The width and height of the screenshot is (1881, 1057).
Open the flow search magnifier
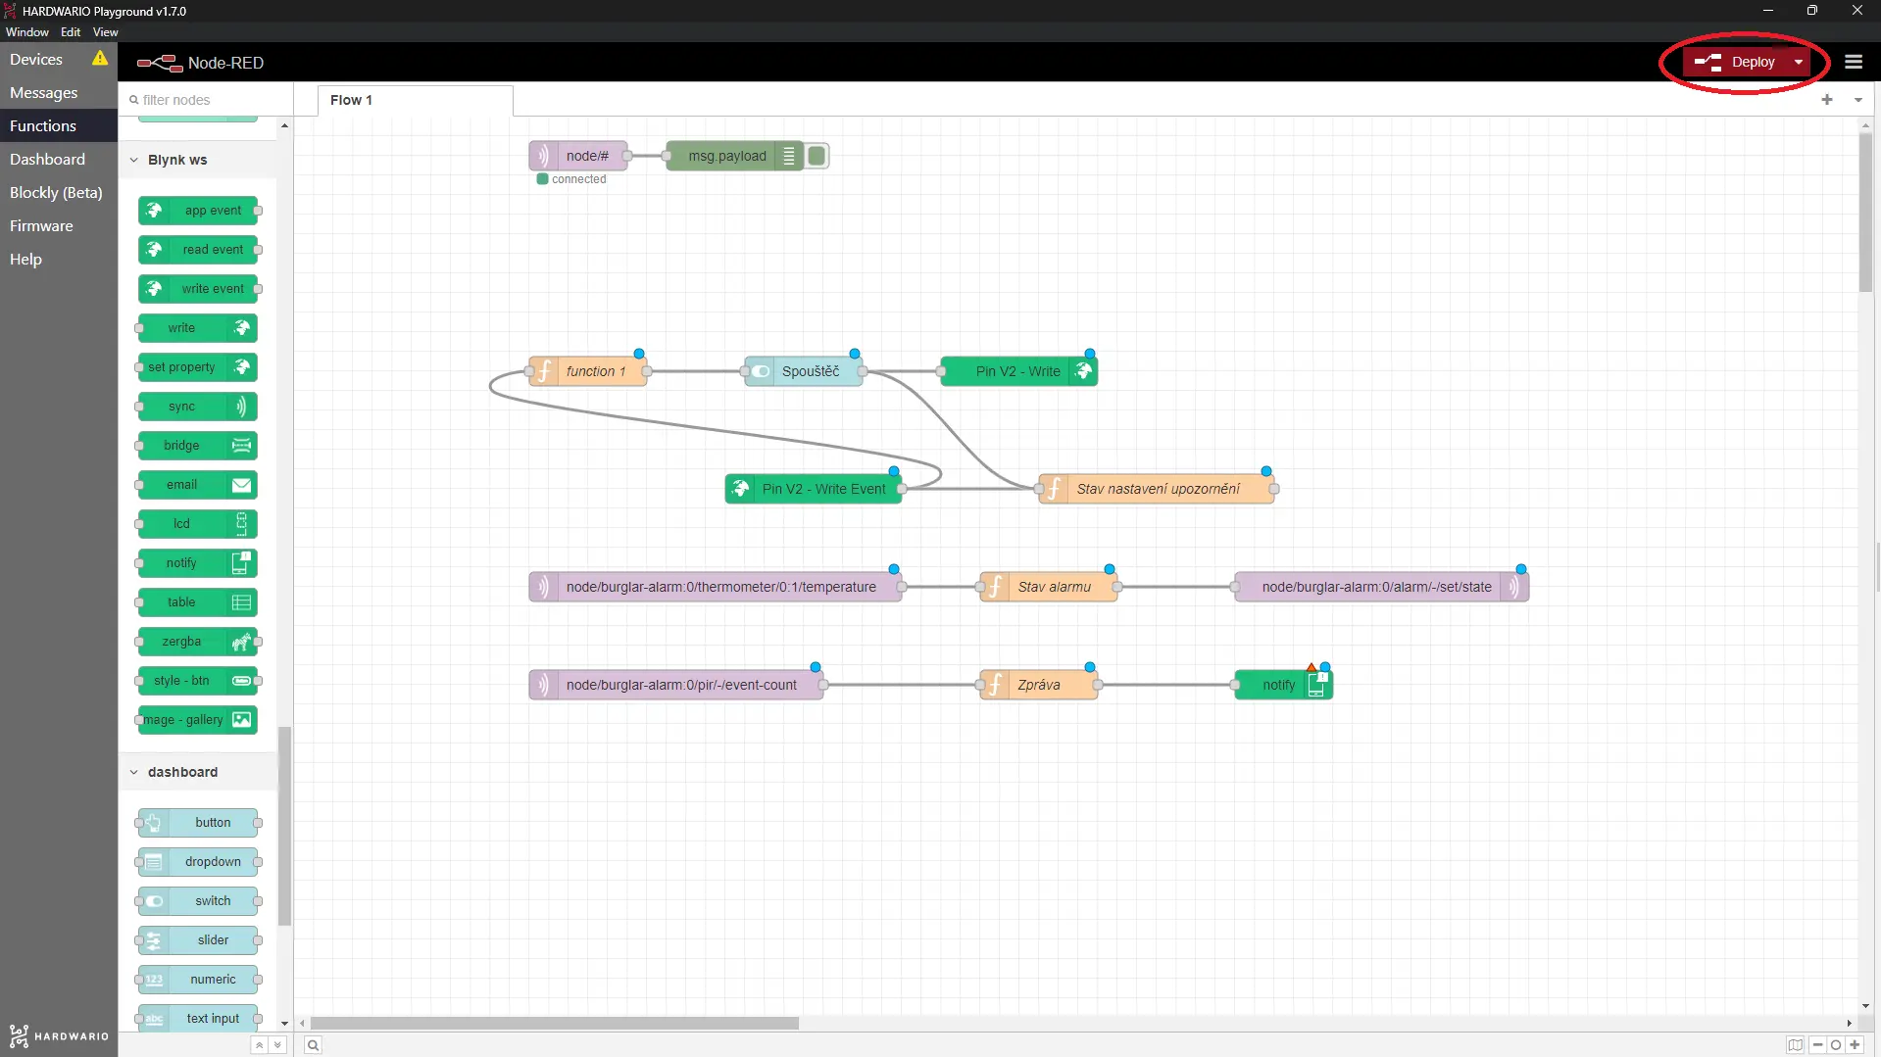313,1045
